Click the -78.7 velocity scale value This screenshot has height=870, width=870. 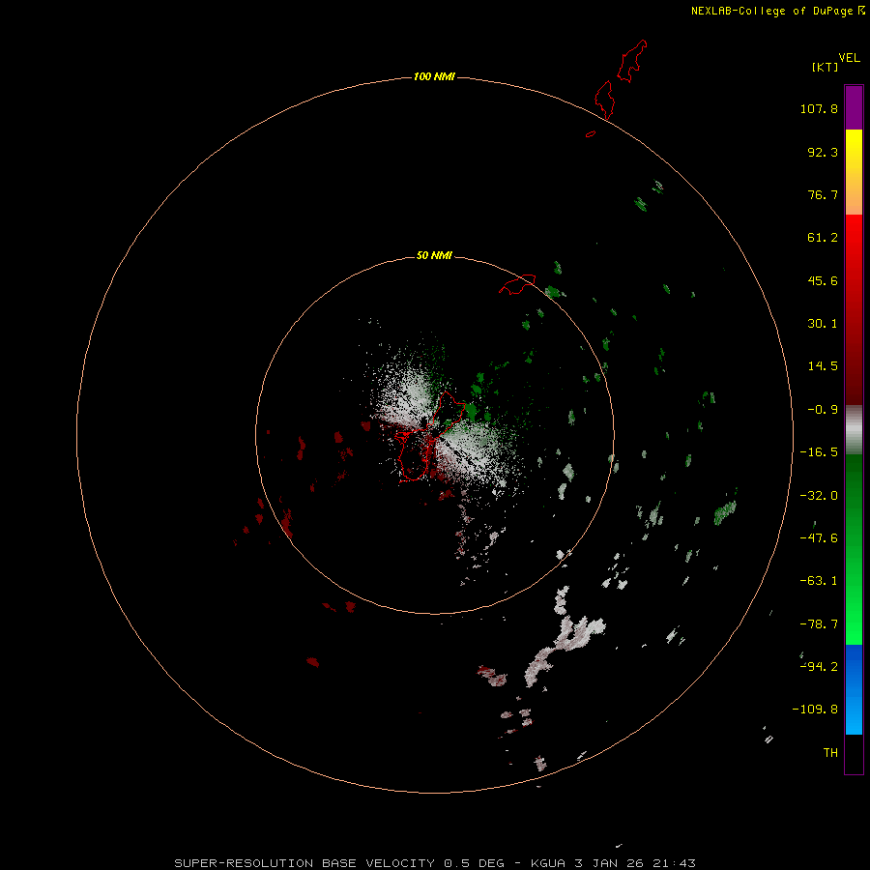pos(819,624)
